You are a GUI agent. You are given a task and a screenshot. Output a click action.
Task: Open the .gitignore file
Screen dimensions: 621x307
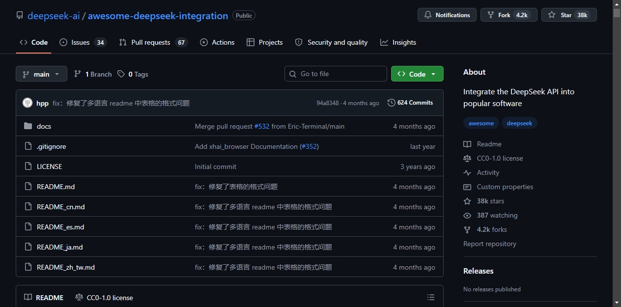51,146
